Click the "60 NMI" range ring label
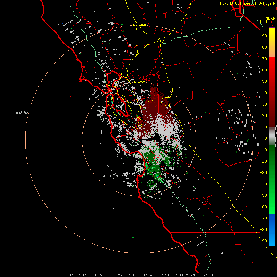The width and height of the screenshot is (277, 277). 139,82
